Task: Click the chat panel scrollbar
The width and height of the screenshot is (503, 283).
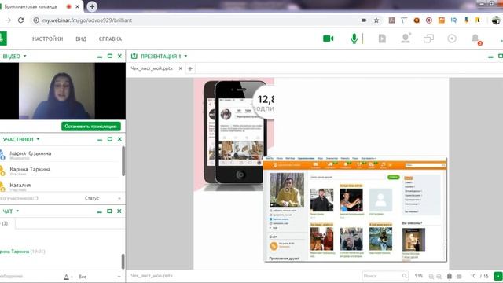Action: (123, 262)
